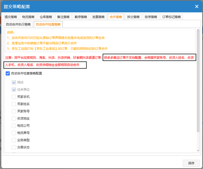Click the 说明： heading text
Viewport: 203px width, 169px height.
11,32
